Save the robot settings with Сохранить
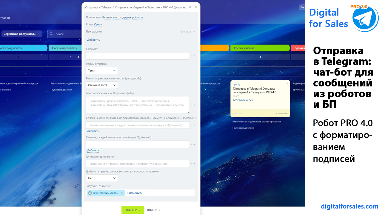This screenshot has width=382, height=215. tap(133, 210)
